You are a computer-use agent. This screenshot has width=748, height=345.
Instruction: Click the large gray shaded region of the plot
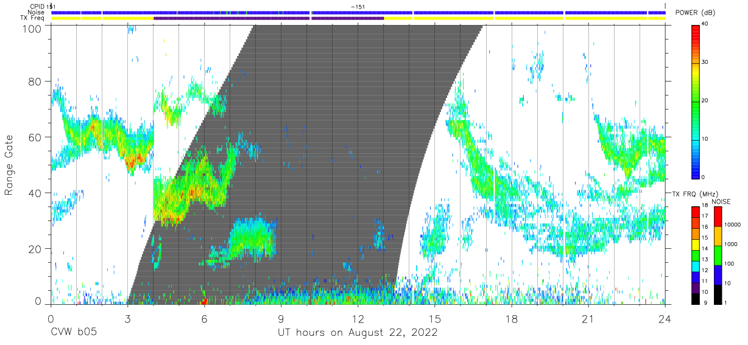305,164
